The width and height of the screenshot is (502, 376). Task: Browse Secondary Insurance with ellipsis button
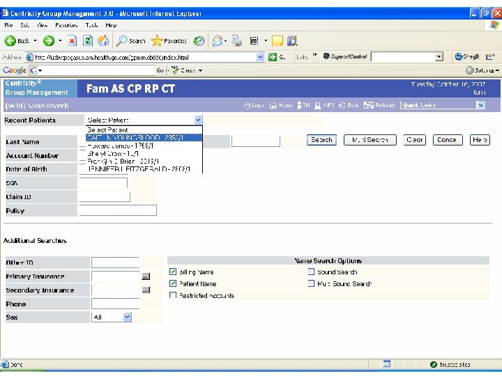tap(146, 290)
